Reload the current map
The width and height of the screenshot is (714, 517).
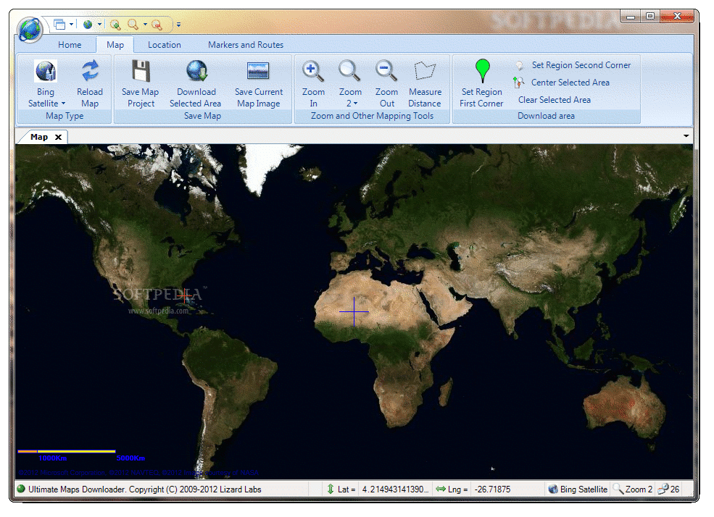(x=90, y=82)
